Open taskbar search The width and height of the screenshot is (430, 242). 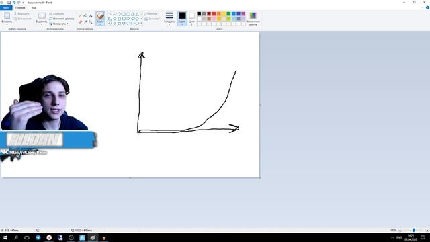[x=16, y=237]
